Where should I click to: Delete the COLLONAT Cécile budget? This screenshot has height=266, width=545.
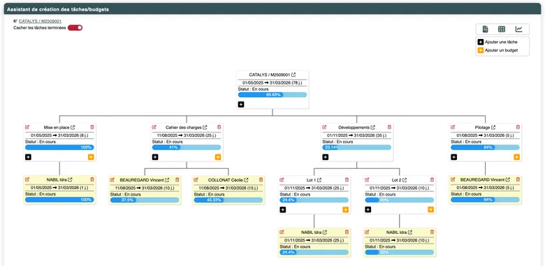[x=261, y=179]
